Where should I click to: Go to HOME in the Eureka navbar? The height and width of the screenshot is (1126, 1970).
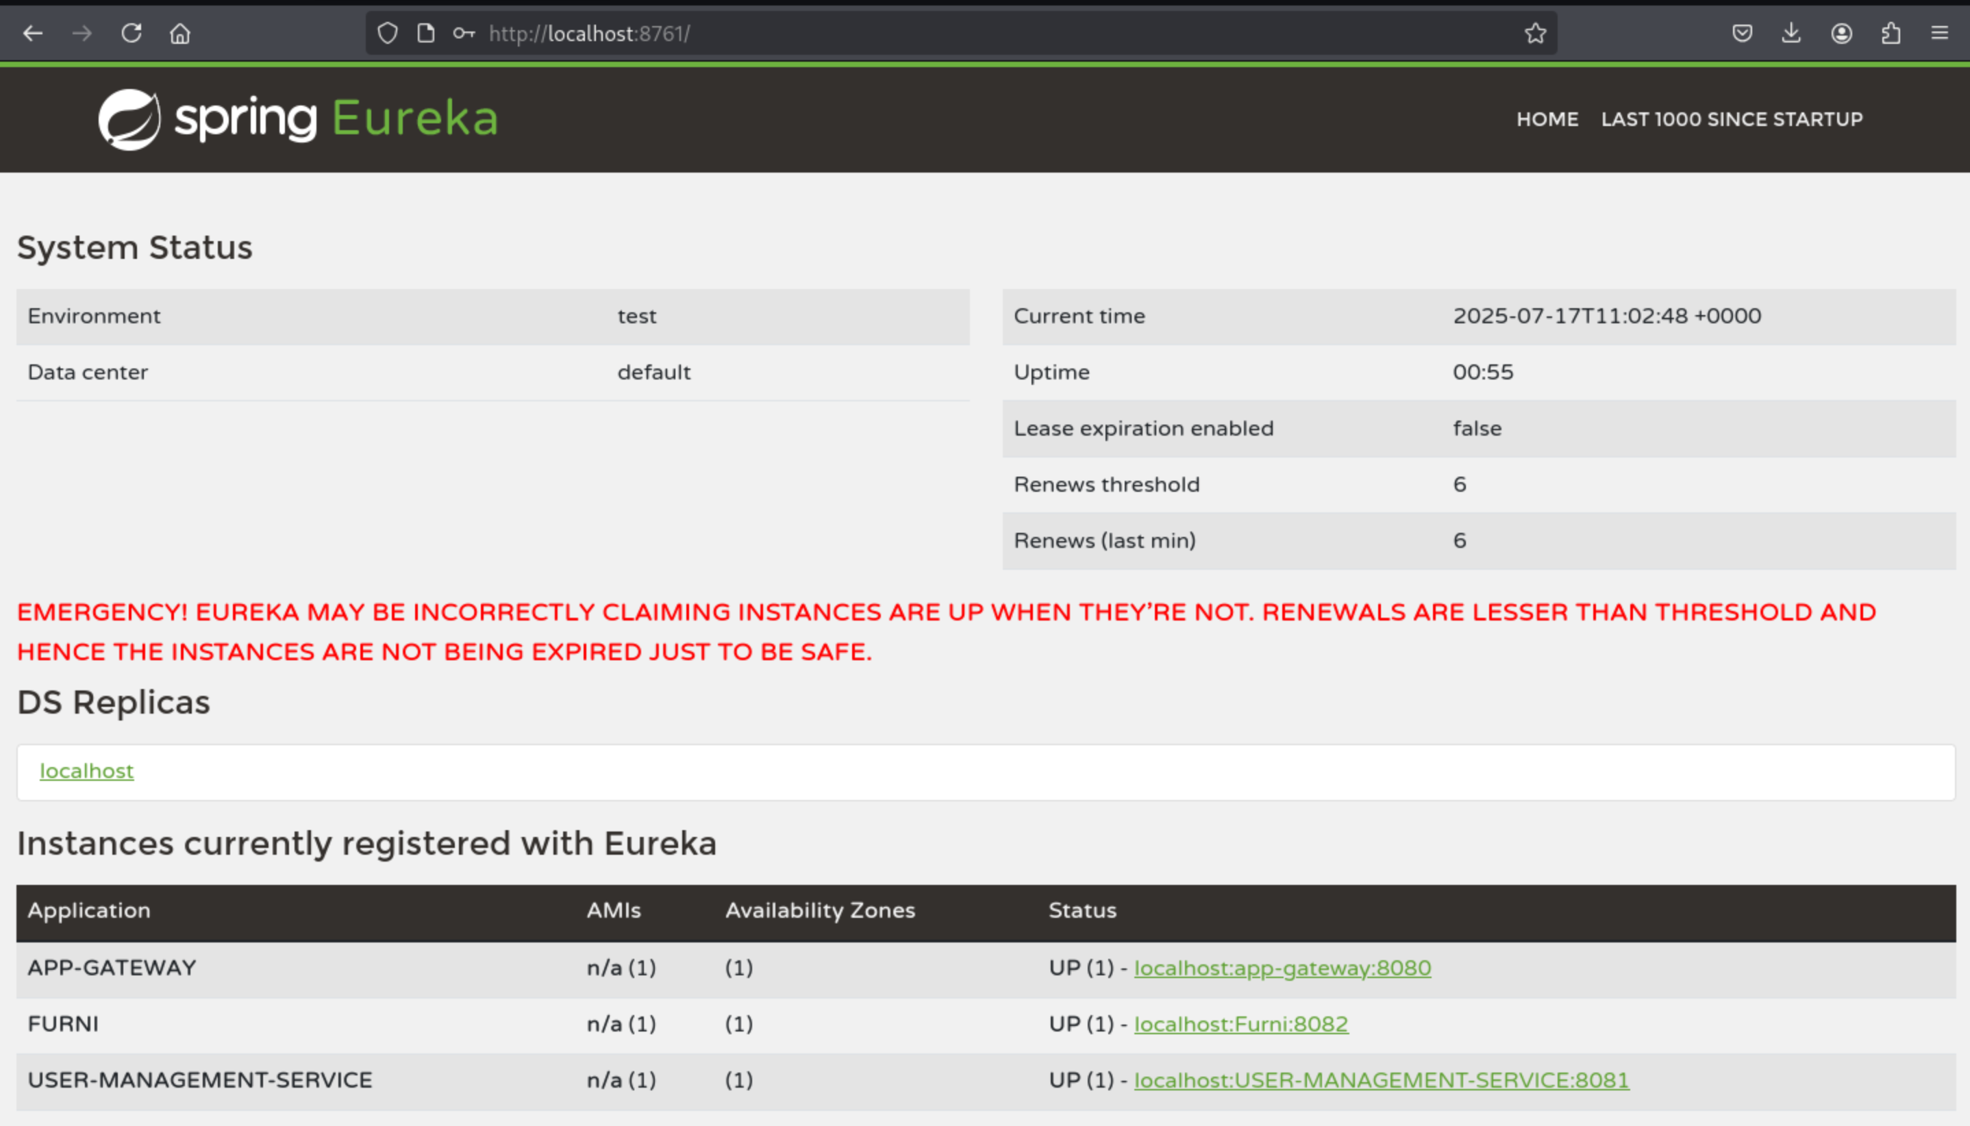coord(1547,119)
